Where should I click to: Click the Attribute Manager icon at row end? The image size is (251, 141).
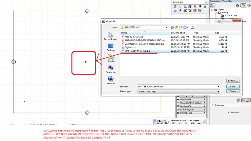point(200,11)
